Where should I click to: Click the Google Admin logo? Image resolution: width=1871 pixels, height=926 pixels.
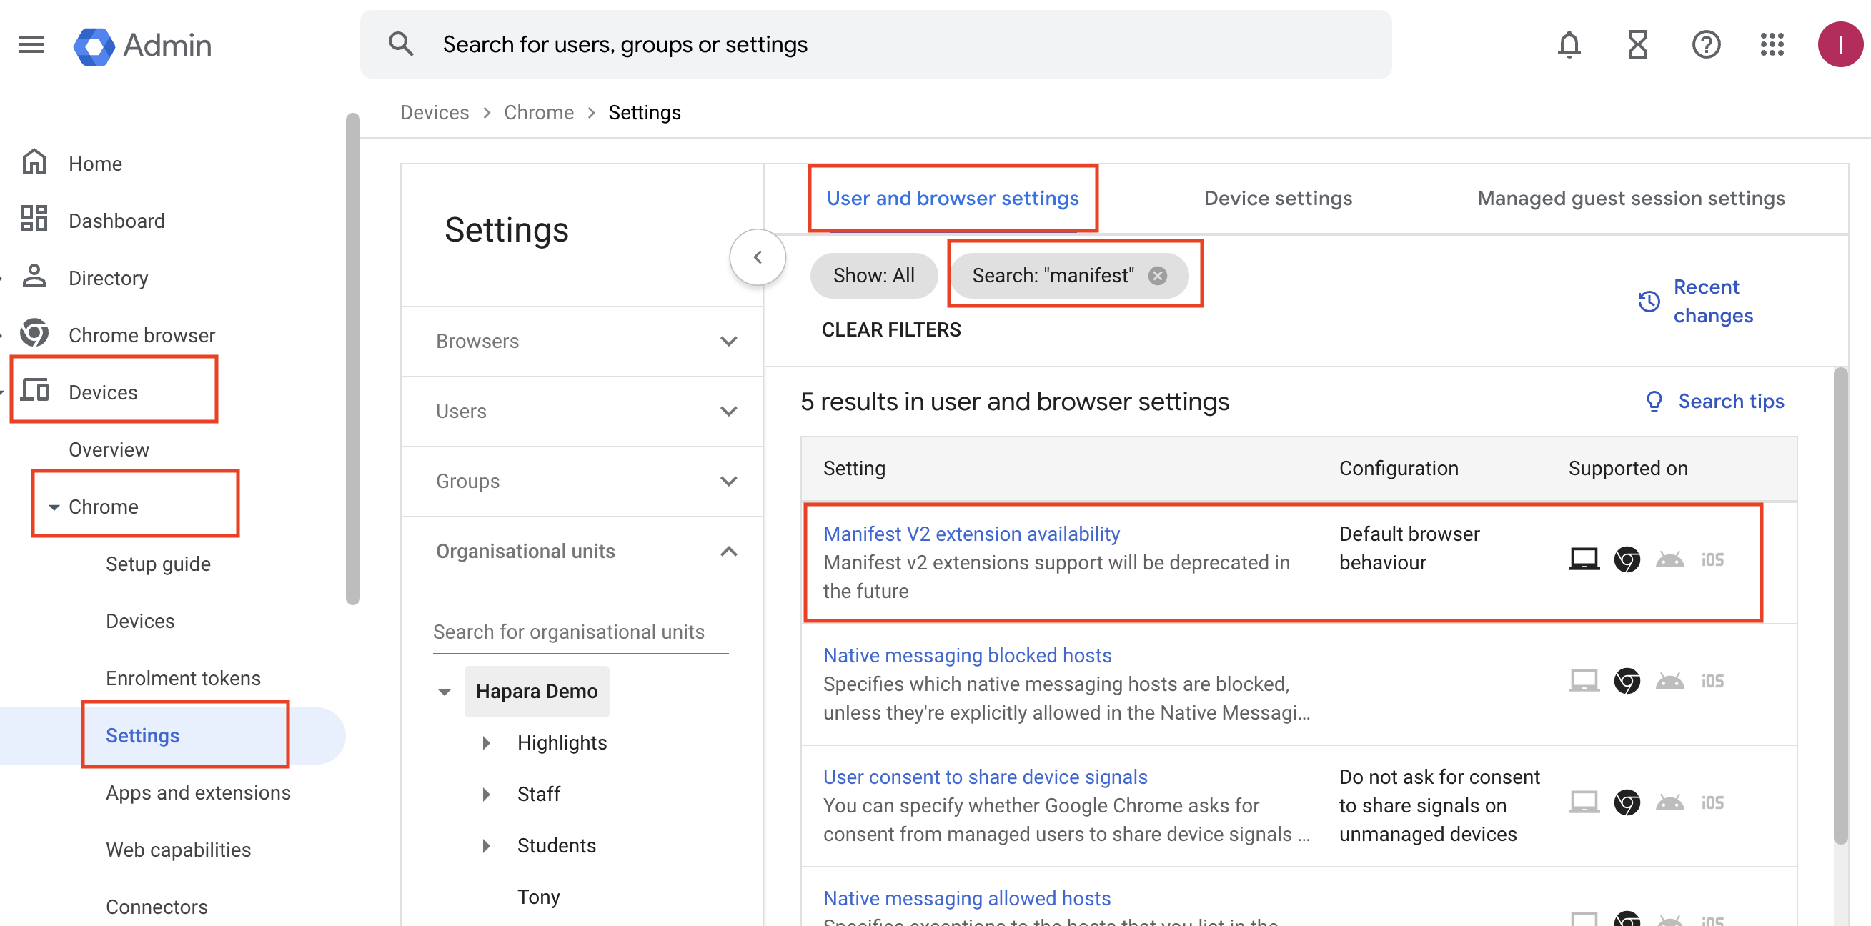(x=142, y=45)
